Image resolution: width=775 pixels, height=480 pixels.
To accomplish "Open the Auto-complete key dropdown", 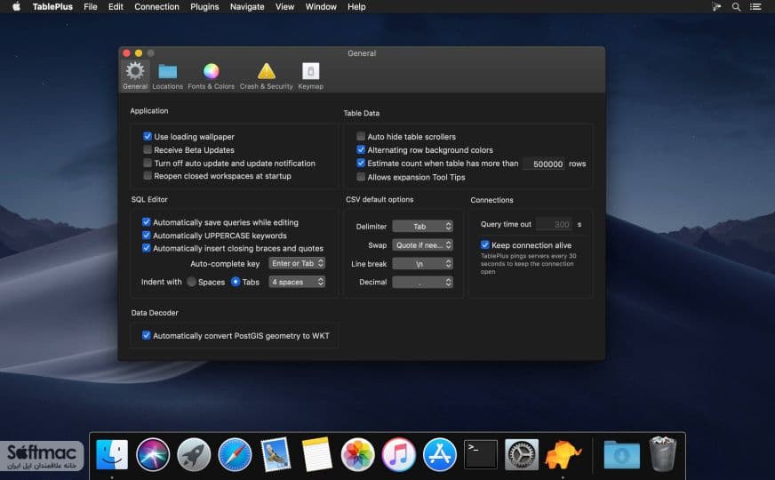I will (x=297, y=263).
